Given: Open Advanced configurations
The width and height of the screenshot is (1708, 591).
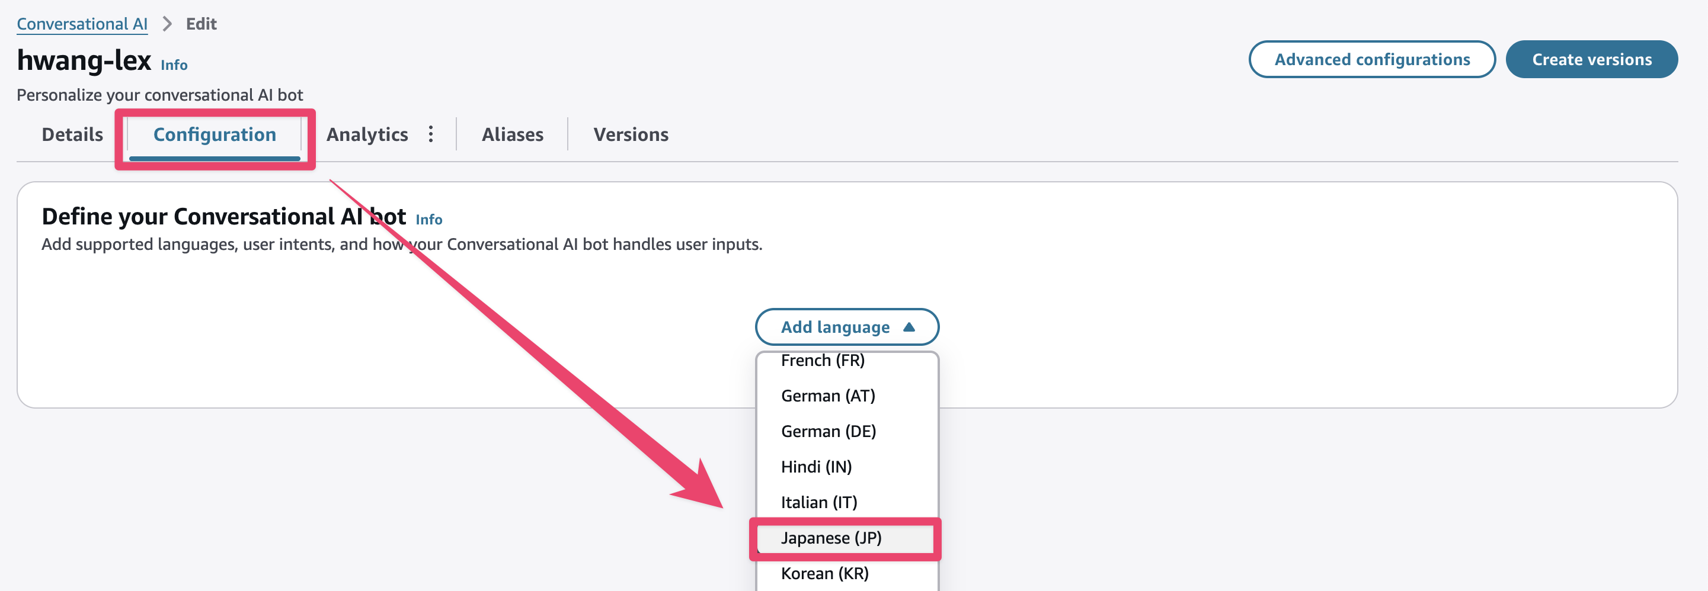Looking at the screenshot, I should [x=1371, y=60].
